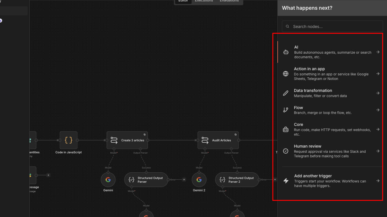Expand the Flow category arrow
The image size is (387, 217).
click(x=378, y=110)
